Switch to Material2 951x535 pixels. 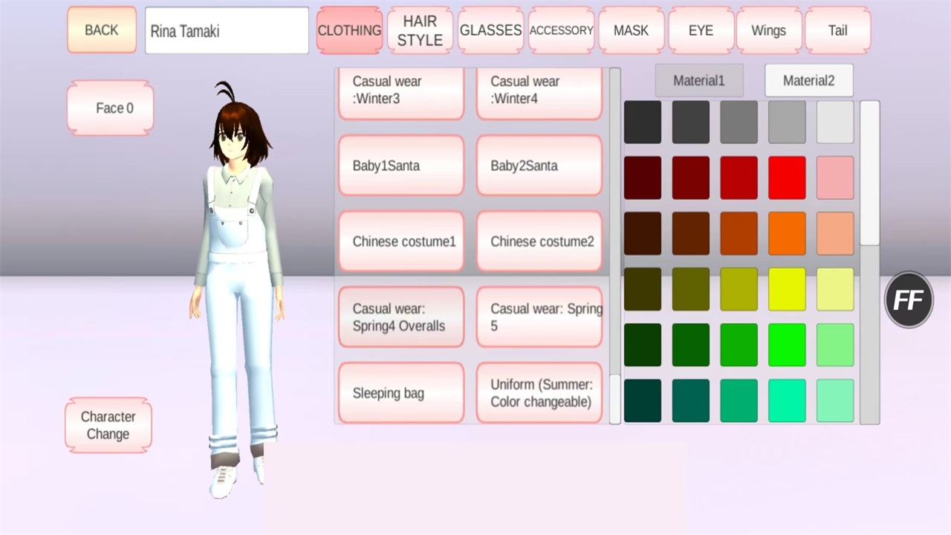[808, 80]
